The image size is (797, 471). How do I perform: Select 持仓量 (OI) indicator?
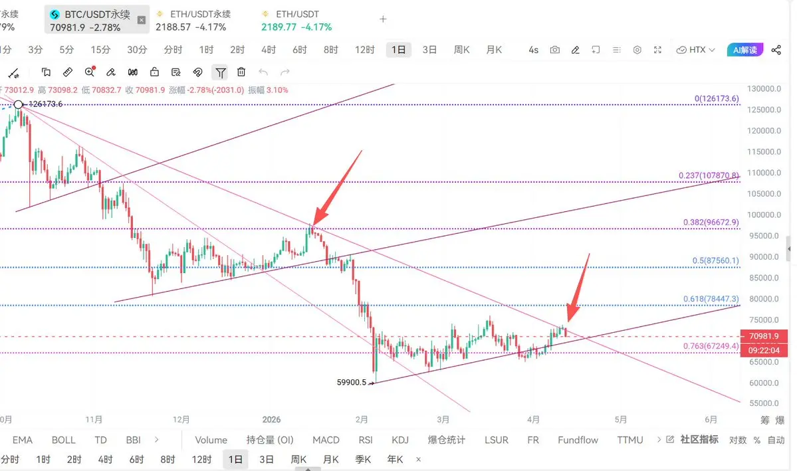[270, 440]
